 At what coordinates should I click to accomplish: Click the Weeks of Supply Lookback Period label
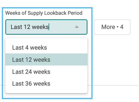(x=44, y=13)
